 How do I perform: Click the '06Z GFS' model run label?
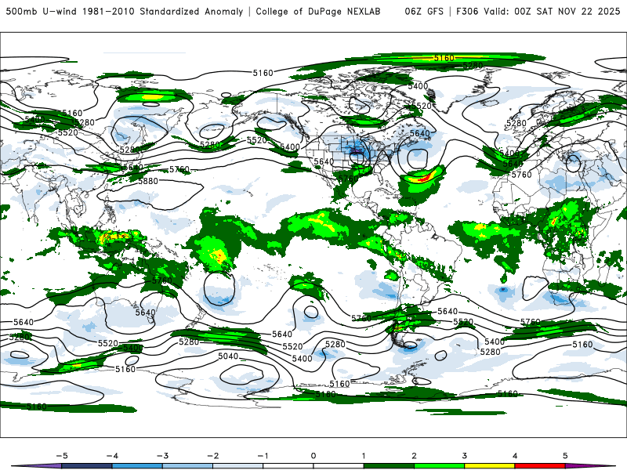click(x=424, y=11)
